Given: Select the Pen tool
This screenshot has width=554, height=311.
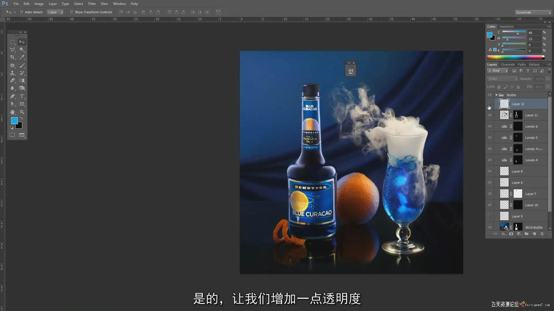Looking at the screenshot, I should click(x=12, y=96).
